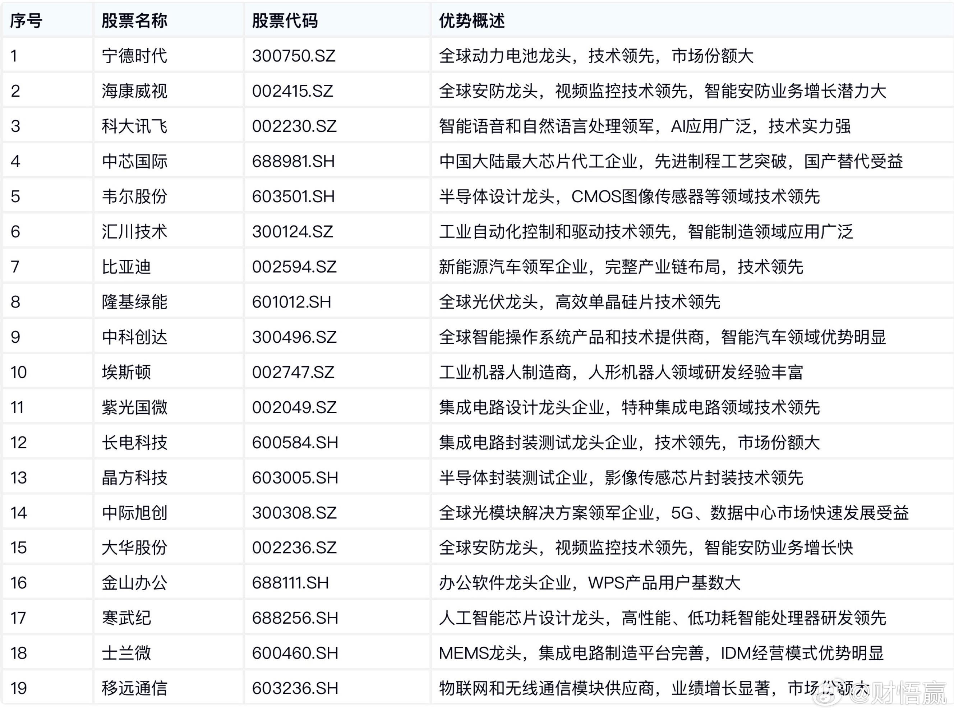
Task: Select stock code 300496.SZ
Action: [x=294, y=337]
